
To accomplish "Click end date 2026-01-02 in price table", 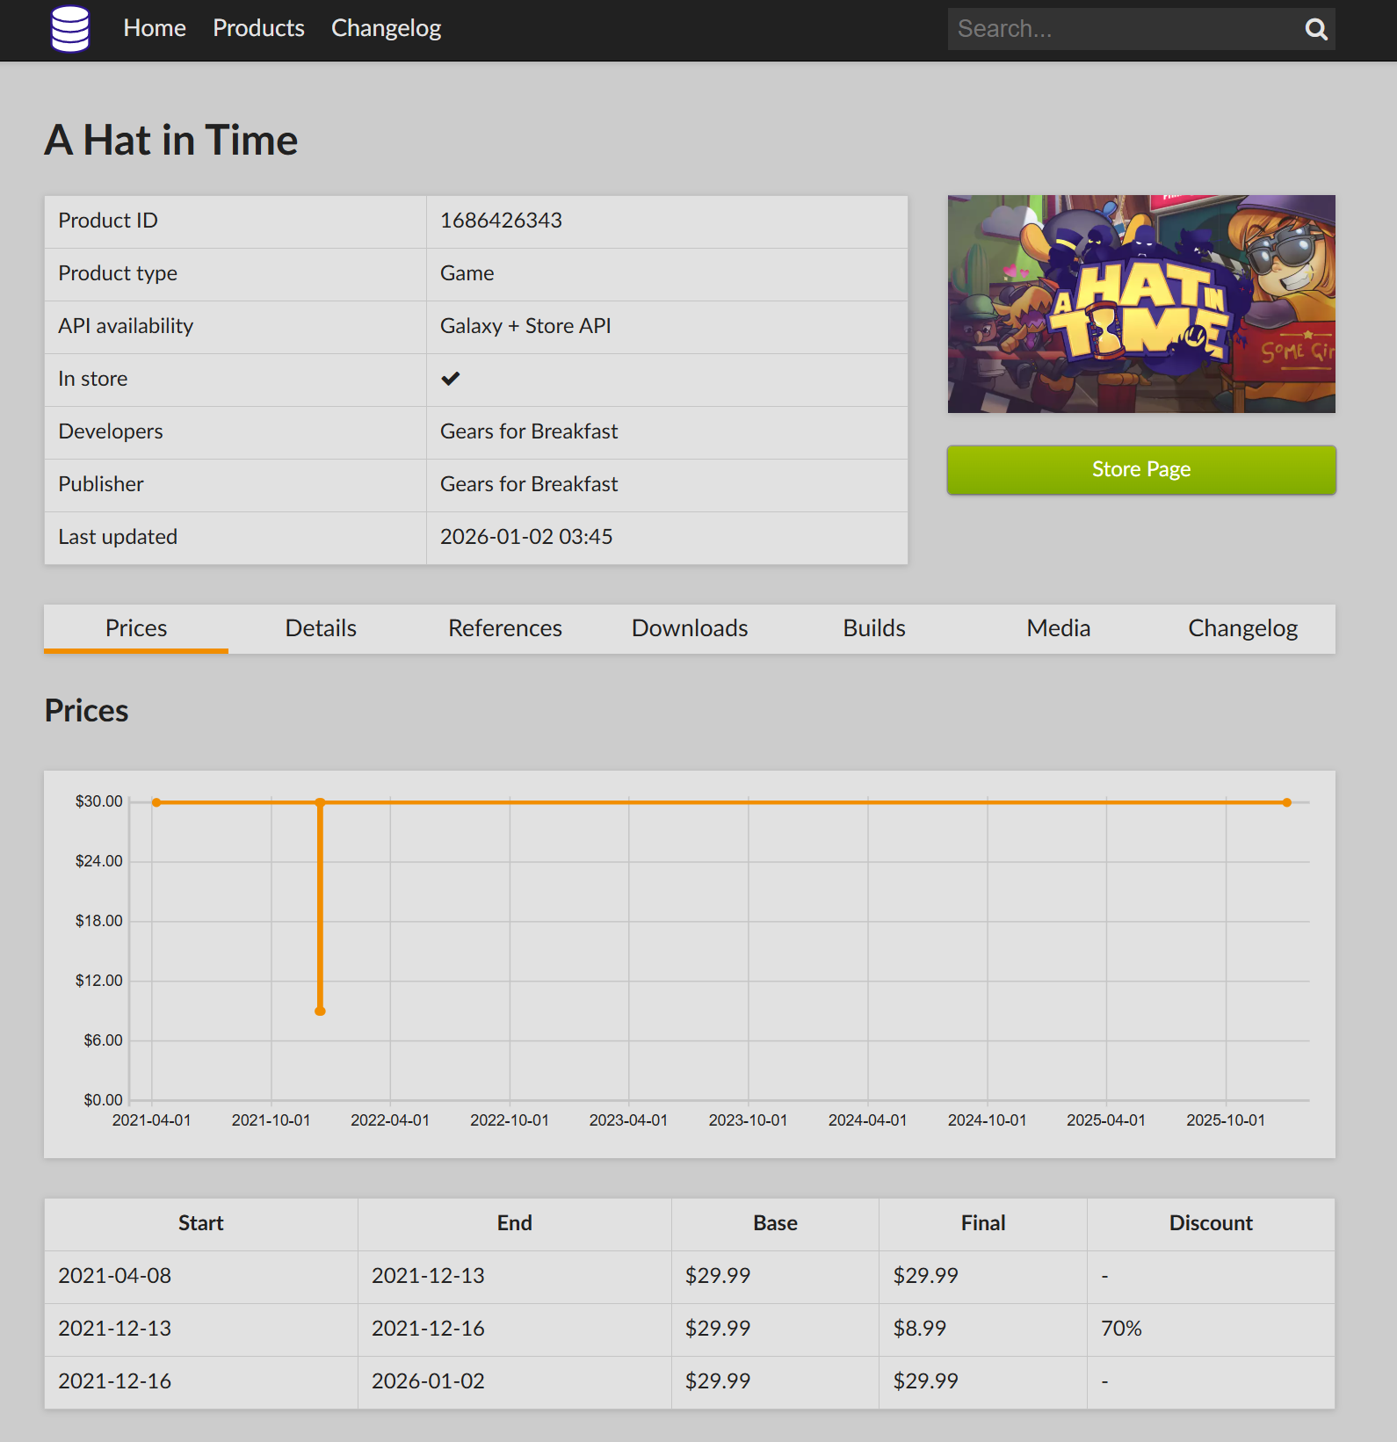I will click(428, 1381).
